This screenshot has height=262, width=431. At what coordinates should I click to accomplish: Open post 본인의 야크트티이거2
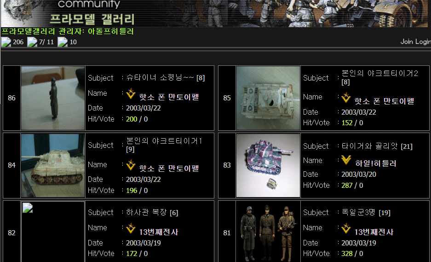click(x=379, y=73)
